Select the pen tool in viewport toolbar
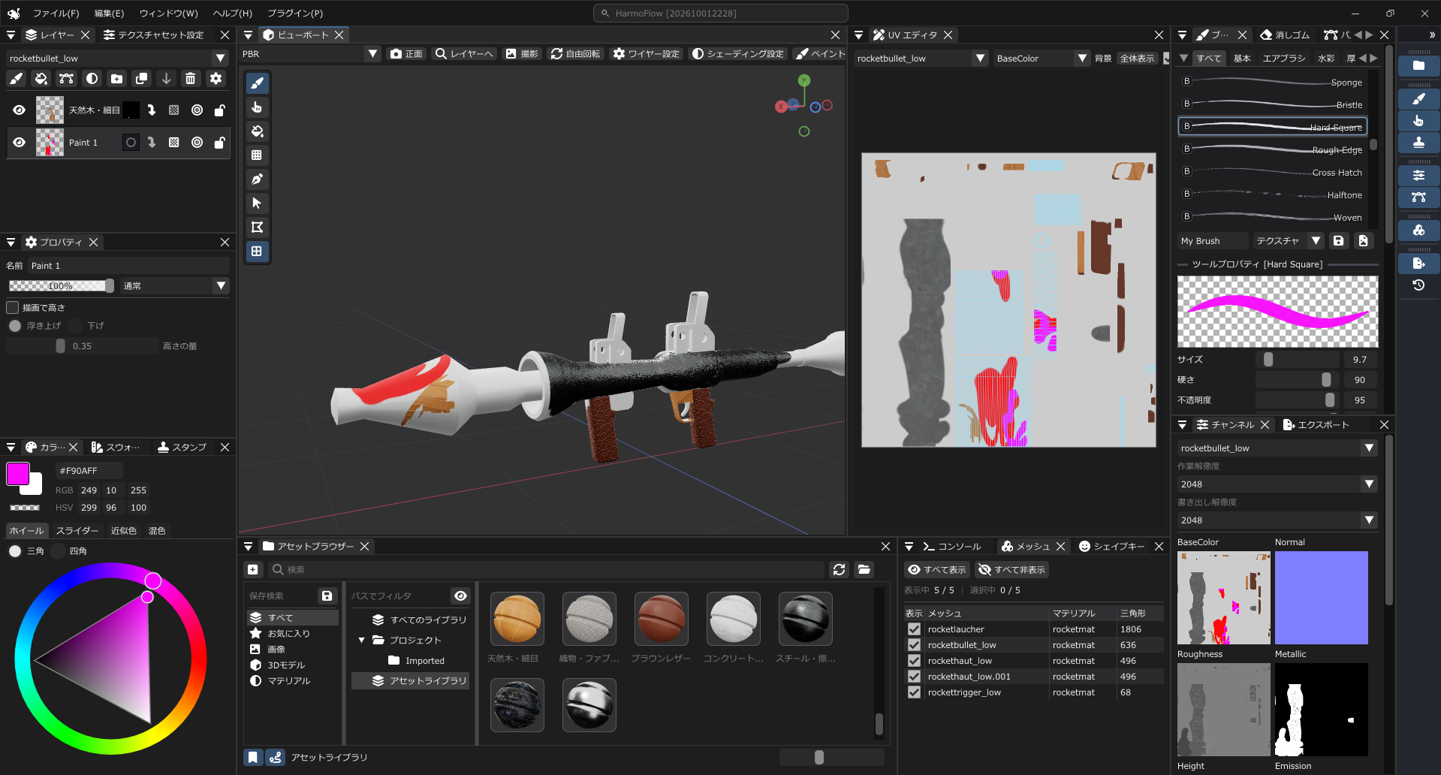The height and width of the screenshot is (775, 1441). click(x=257, y=179)
